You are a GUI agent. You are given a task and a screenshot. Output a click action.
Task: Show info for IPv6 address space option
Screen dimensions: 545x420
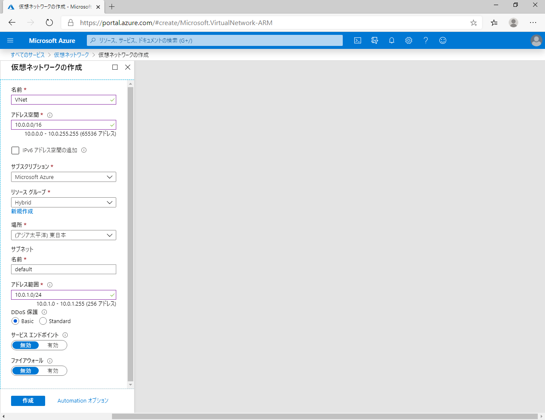[84, 150]
